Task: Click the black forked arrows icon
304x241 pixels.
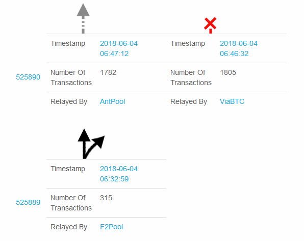Action: (91, 144)
